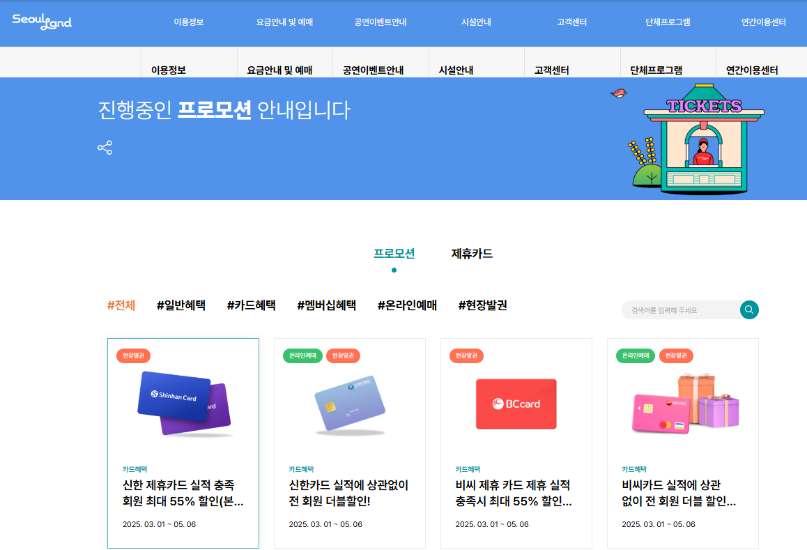
Task: Click the 카드혜택 label on the 비씨카드 더블 할인 promotion
Action: pos(634,469)
